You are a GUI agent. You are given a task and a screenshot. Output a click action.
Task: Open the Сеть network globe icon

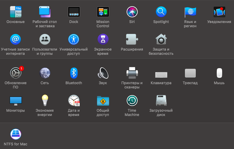pyautogui.click(x=45, y=73)
